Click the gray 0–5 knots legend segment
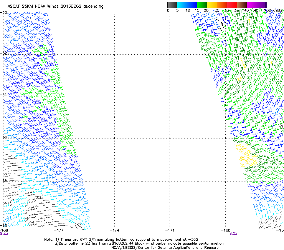 coord(172,5)
